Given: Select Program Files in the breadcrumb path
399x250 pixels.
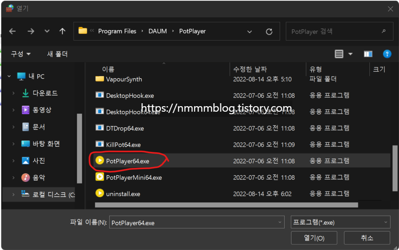Looking at the screenshot, I should pos(117,31).
